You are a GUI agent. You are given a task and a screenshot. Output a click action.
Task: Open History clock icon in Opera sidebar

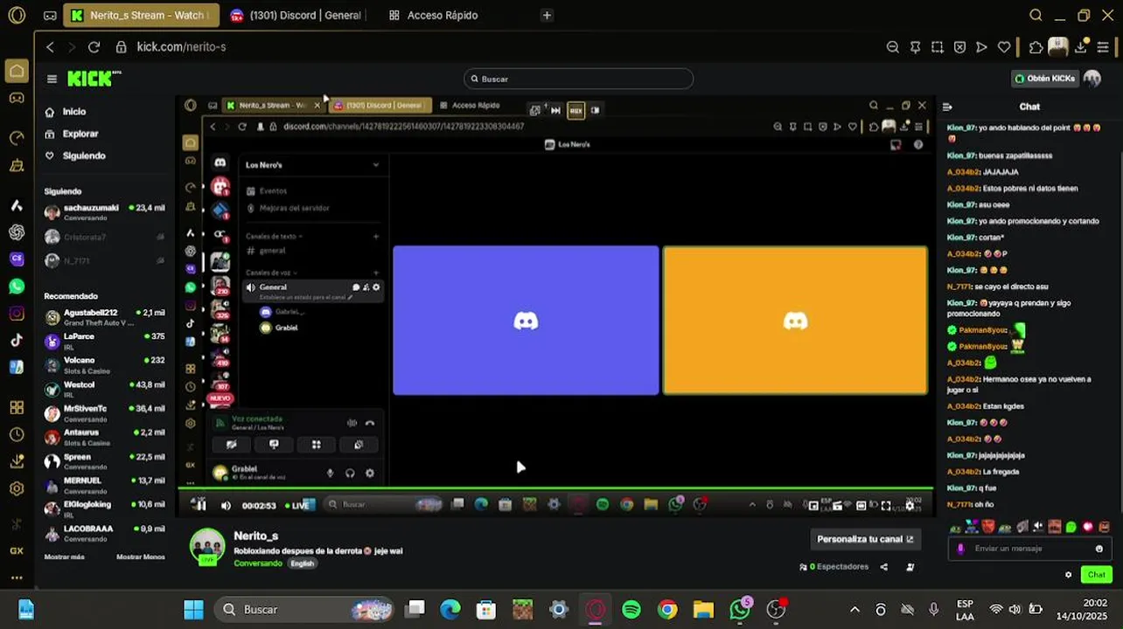(x=17, y=434)
